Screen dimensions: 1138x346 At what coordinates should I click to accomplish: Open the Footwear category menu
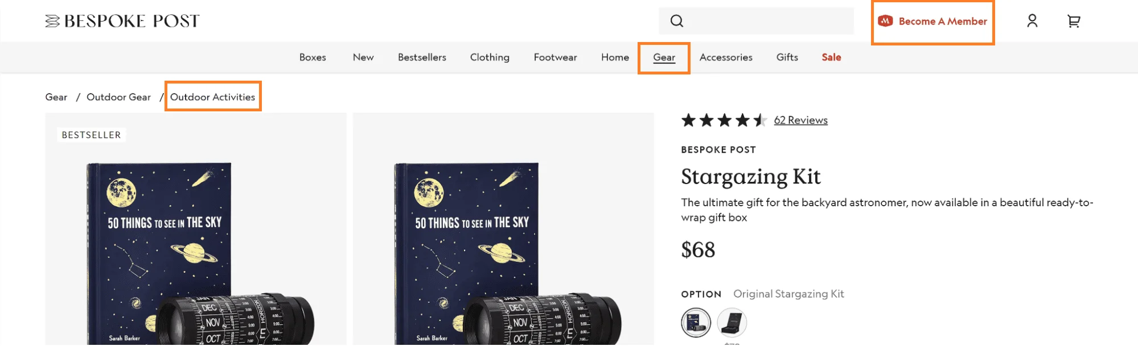click(x=555, y=57)
